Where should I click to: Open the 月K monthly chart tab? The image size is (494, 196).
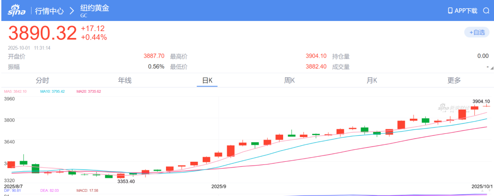pyautogui.click(x=371, y=80)
